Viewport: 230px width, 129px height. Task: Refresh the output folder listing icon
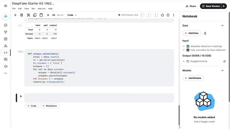pyautogui.click(x=224, y=61)
